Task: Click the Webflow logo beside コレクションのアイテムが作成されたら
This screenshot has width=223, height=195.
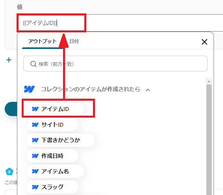Action: point(30,89)
